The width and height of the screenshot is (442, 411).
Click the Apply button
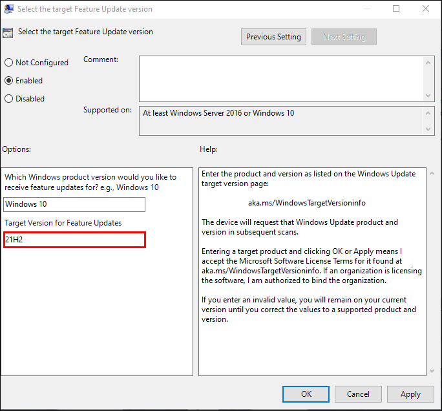tap(410, 394)
